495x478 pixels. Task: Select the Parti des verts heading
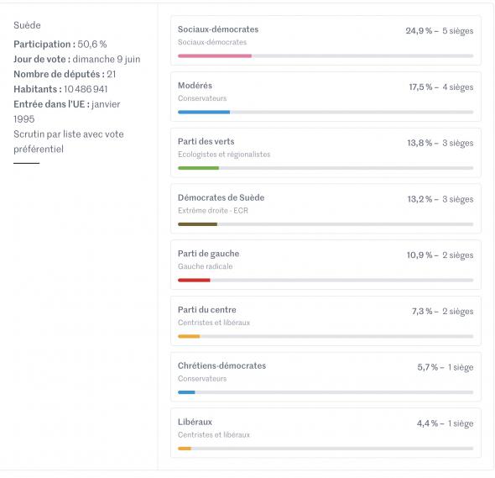pyautogui.click(x=206, y=141)
